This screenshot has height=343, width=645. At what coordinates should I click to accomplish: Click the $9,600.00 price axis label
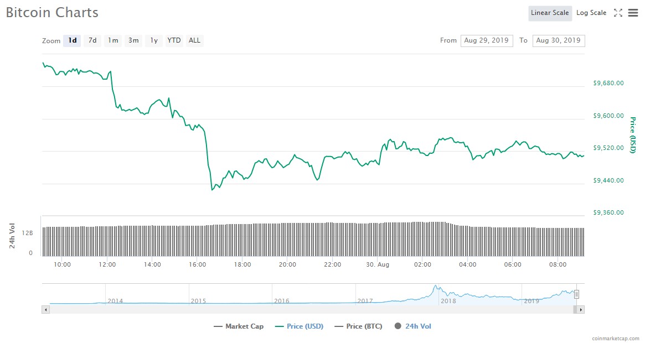pos(608,116)
